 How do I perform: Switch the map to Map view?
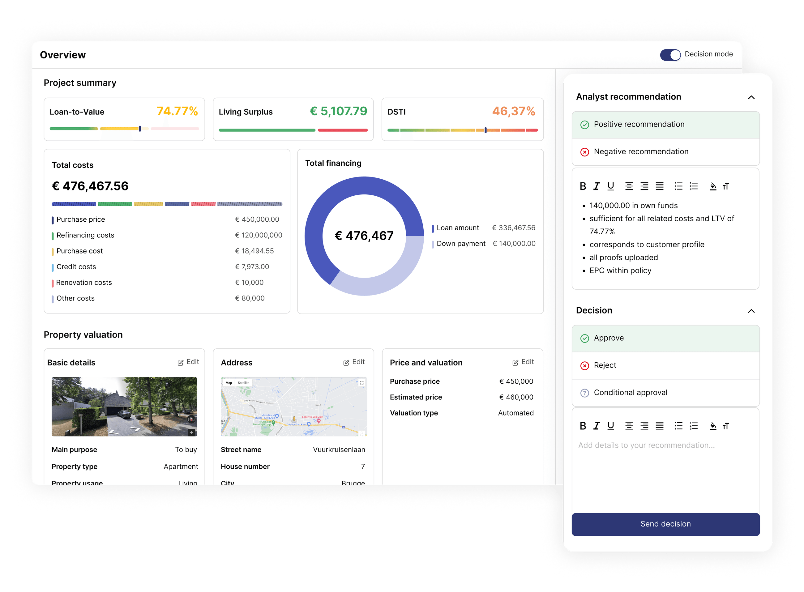pyautogui.click(x=229, y=383)
